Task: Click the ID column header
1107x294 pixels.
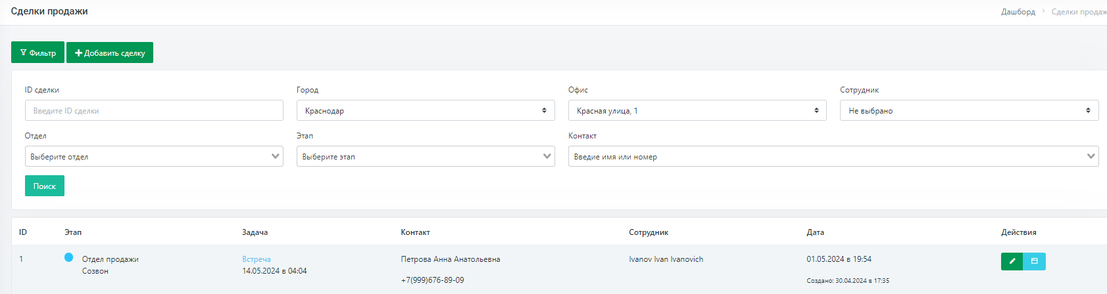Action: (23, 232)
